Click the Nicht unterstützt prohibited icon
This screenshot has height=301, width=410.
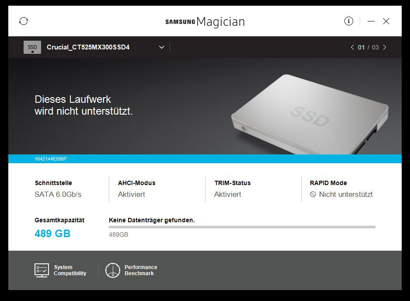coord(313,194)
